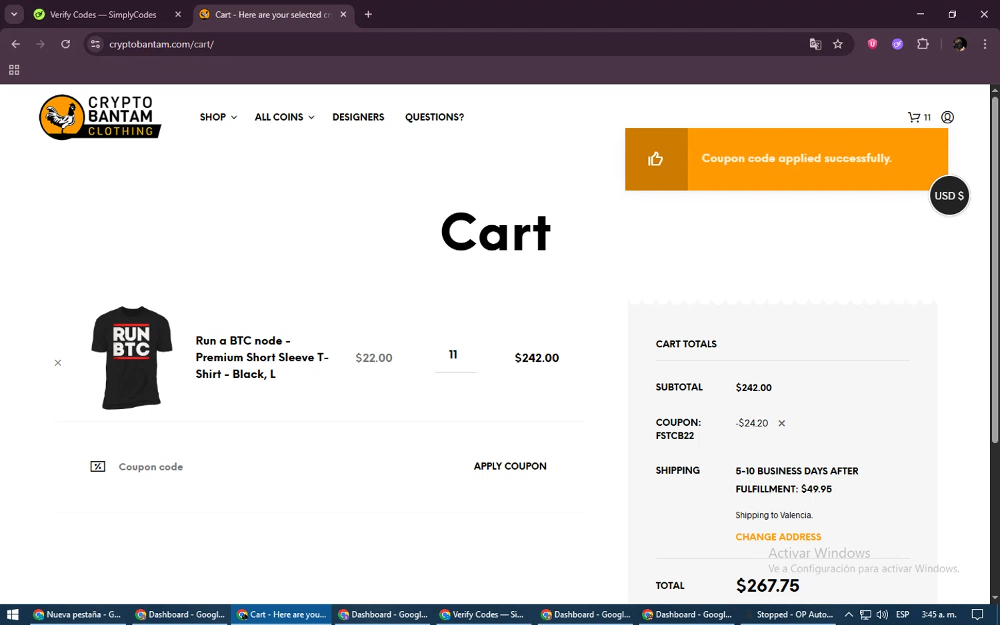Open Stopped - OP Auto taskbar item
Image resolution: width=1000 pixels, height=625 pixels.
click(789, 614)
